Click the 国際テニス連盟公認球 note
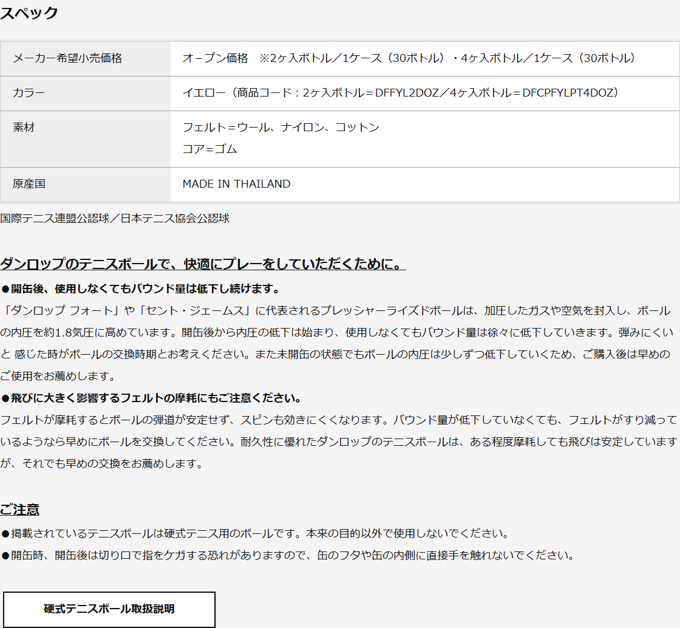The width and height of the screenshot is (680, 628). pyautogui.click(x=115, y=218)
